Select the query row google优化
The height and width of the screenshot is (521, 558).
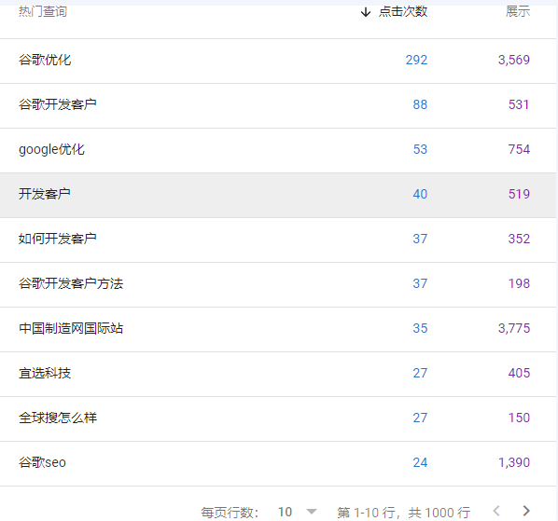(278, 151)
